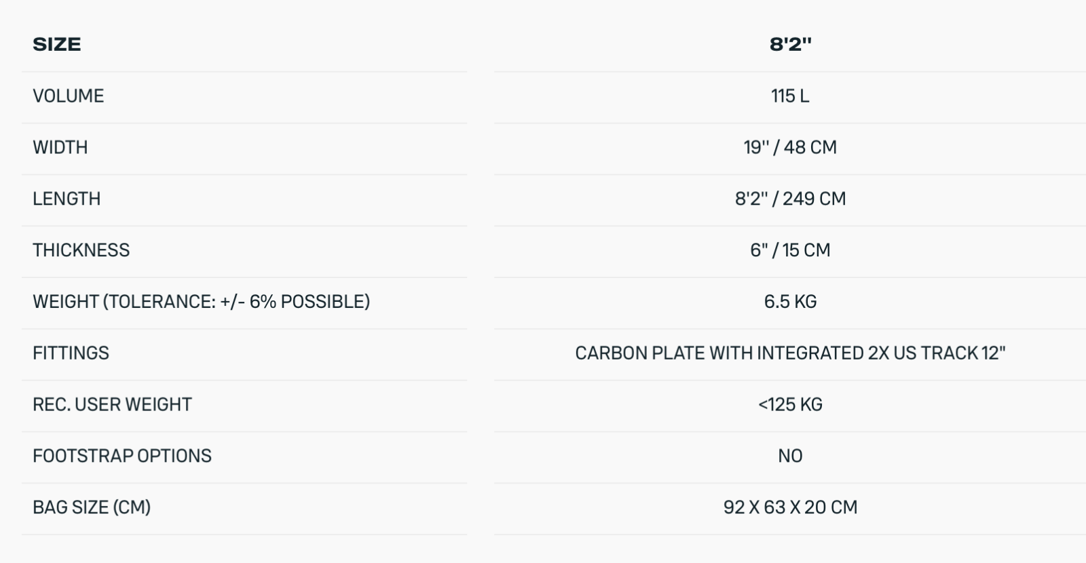Select the NO footstrap options value

point(790,456)
